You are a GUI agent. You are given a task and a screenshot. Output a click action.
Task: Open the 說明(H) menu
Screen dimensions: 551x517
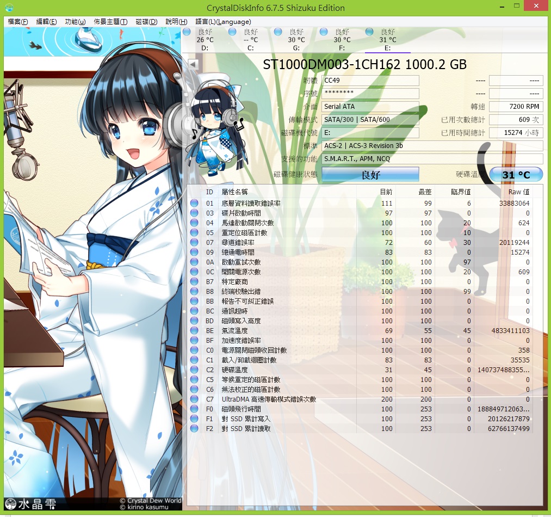[x=176, y=21]
